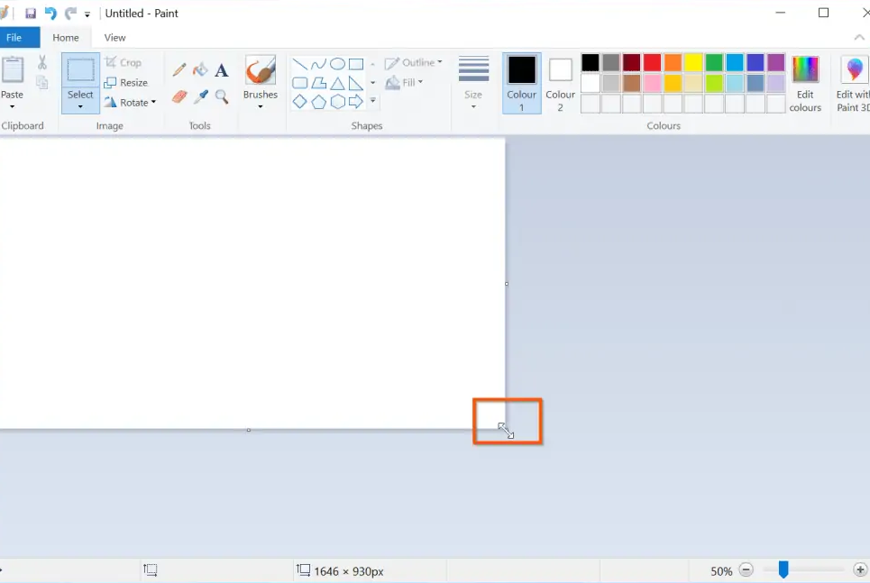Viewport: 870px width, 583px height.
Task: Select the Colour picker eyedropper
Action: pos(200,97)
